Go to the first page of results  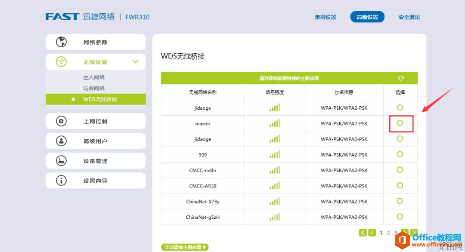coord(363,233)
